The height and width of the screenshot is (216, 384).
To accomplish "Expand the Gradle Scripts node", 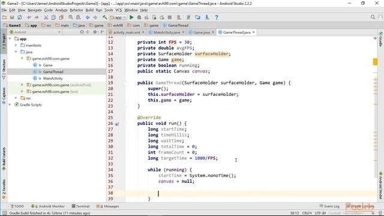I will (10, 104).
